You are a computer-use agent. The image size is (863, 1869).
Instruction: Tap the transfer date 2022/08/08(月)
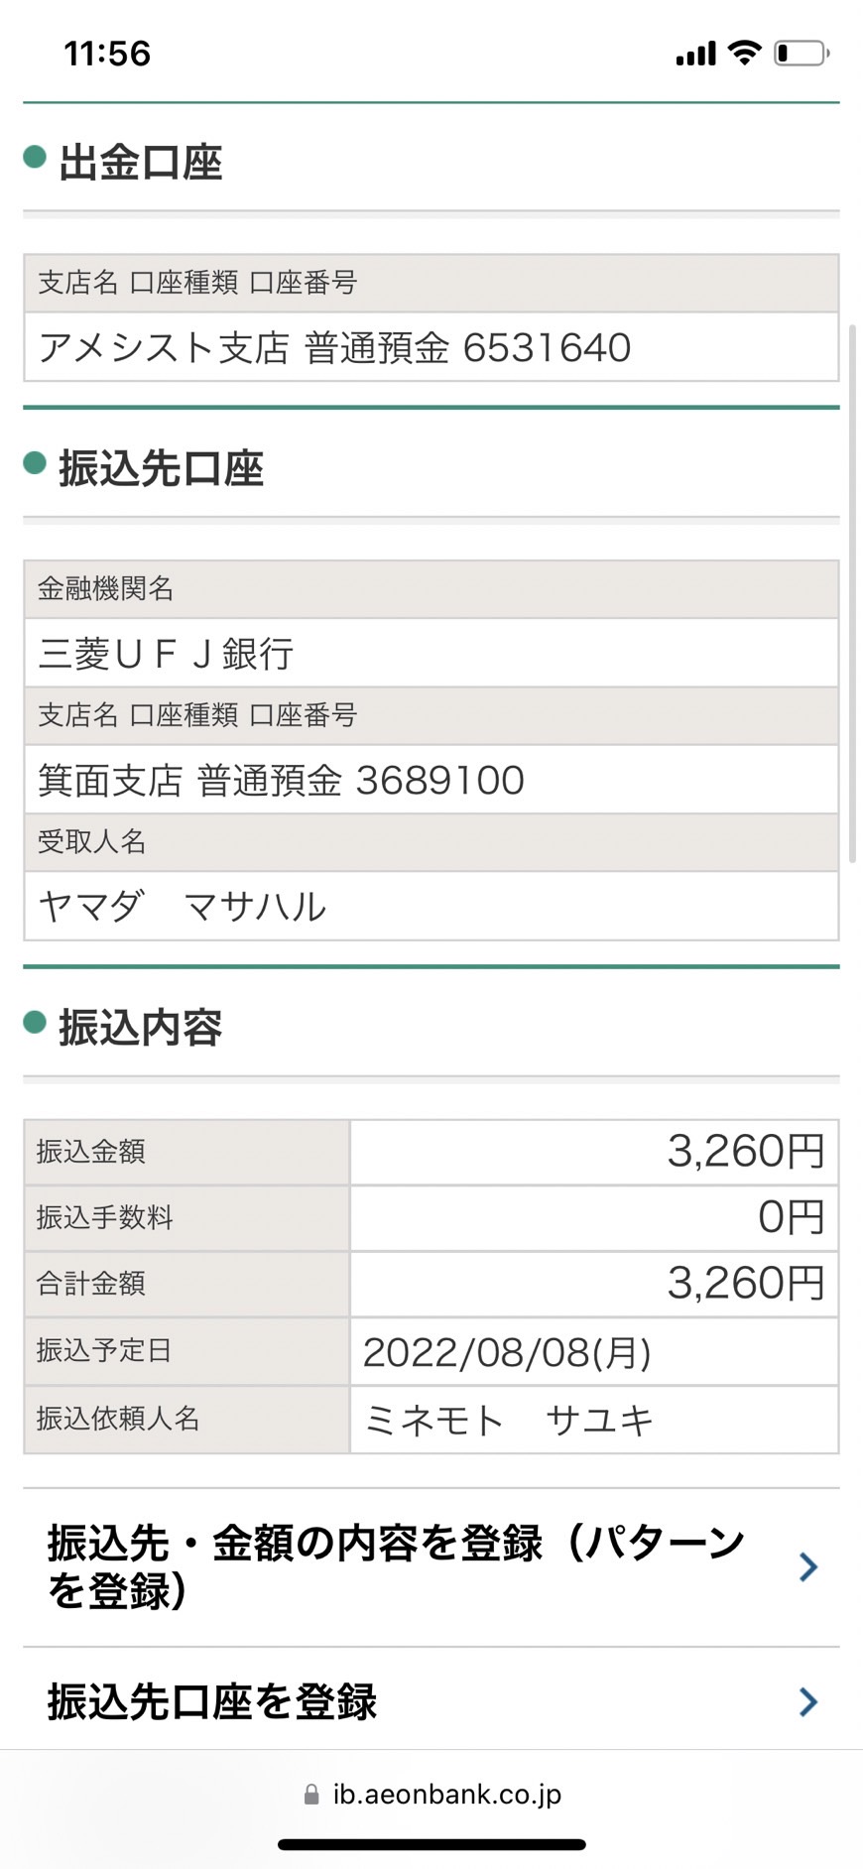click(507, 1352)
